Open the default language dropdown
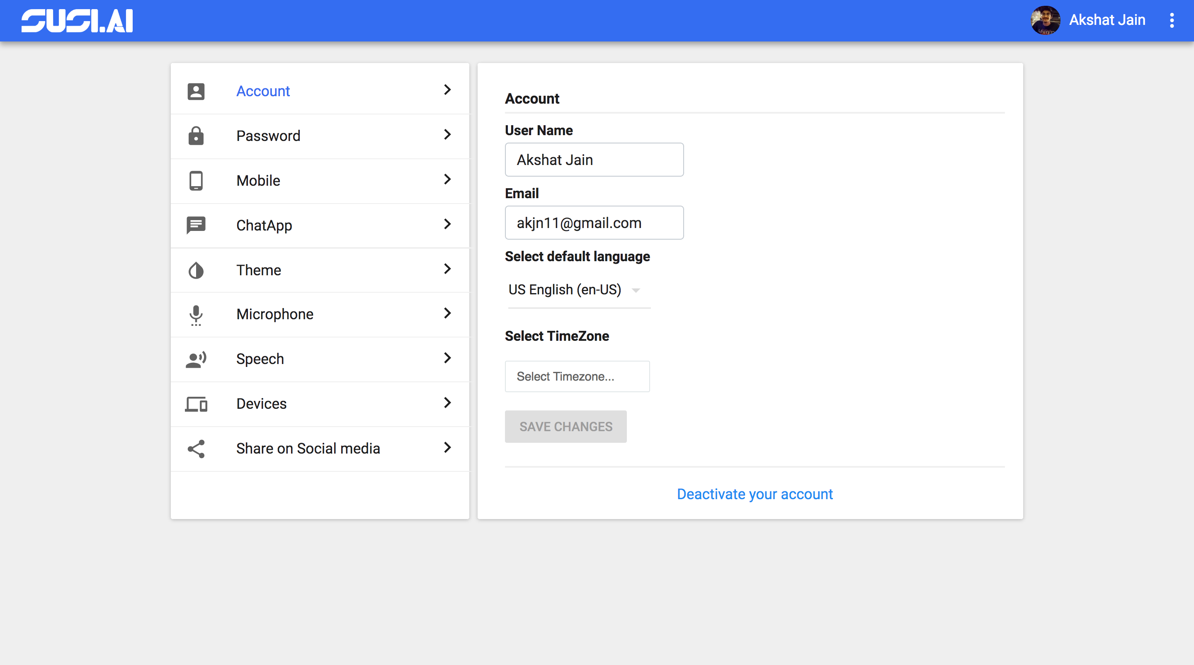The image size is (1194, 665). (578, 290)
